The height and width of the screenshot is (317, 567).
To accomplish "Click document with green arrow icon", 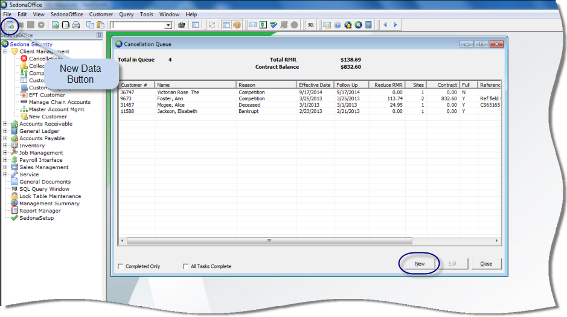I will point(56,25).
